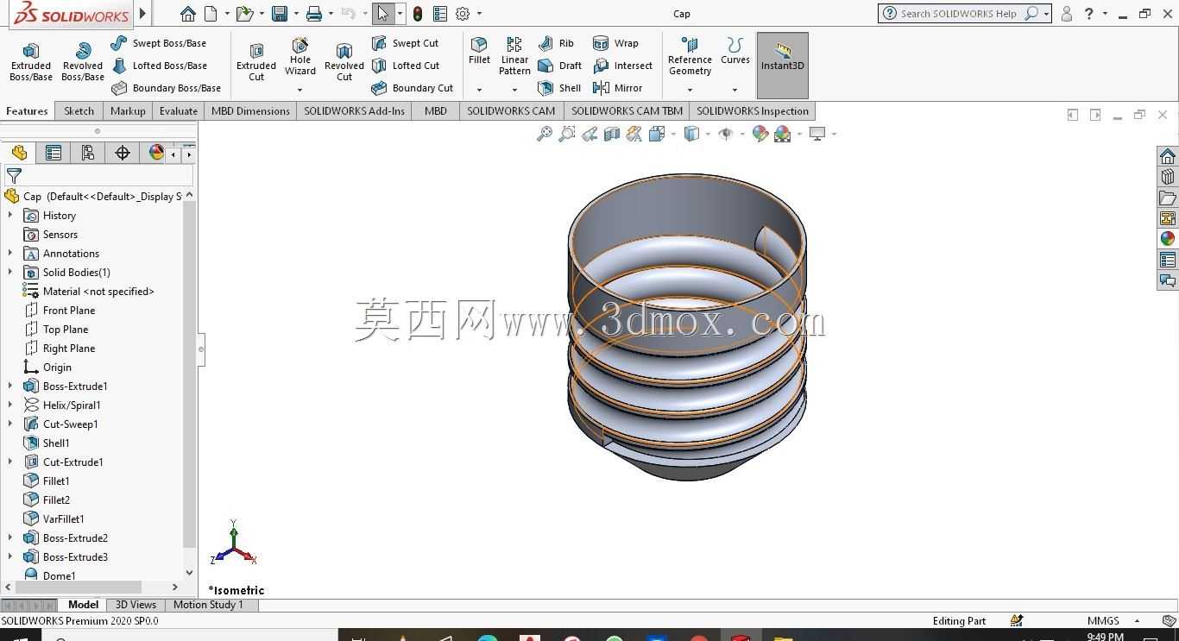
Task: Click the Section View icon
Action: [x=612, y=134]
